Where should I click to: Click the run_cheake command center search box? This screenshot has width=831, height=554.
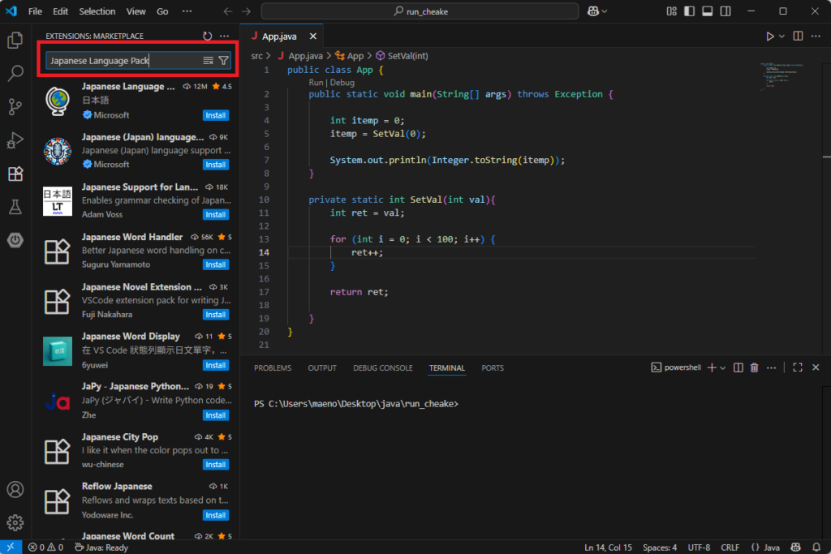(x=420, y=11)
